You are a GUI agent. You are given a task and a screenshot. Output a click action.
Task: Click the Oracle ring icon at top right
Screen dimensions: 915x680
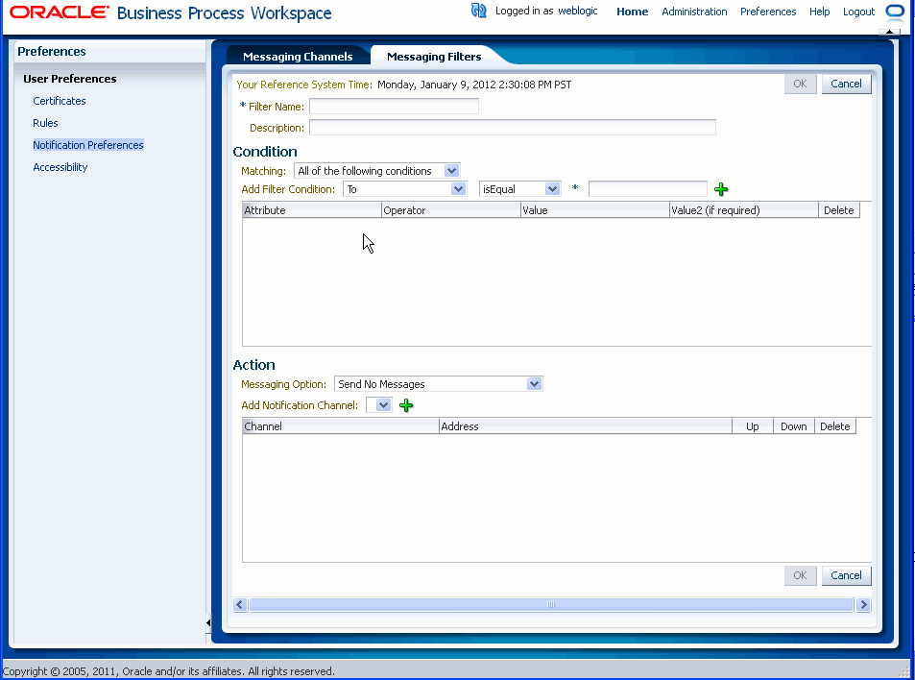895,12
